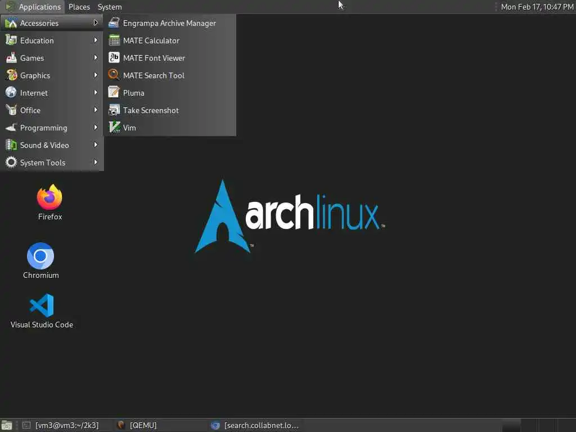Click the terminal icon in the taskbar
Viewport: 576px width, 432px height.
tap(26, 425)
